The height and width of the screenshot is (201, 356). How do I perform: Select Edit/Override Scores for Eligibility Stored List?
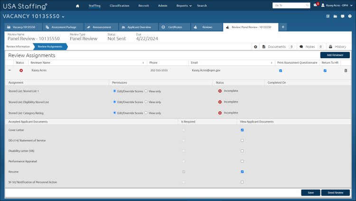click(114, 102)
